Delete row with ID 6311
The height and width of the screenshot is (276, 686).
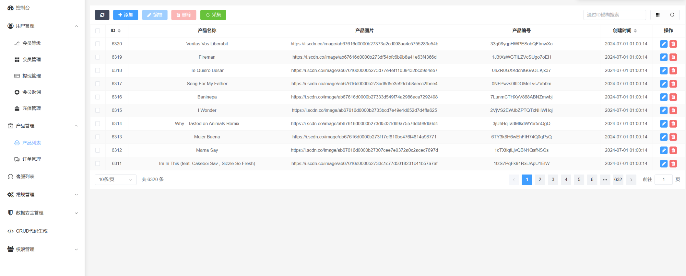point(673,164)
